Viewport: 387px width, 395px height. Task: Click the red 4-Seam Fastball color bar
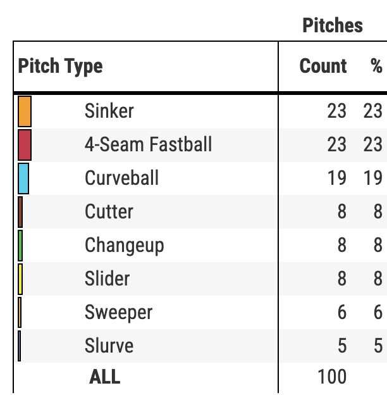point(25,144)
